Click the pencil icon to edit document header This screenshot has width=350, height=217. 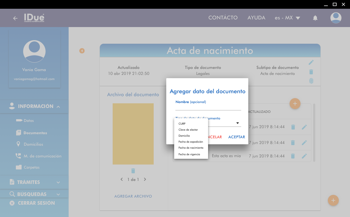pos(311,63)
